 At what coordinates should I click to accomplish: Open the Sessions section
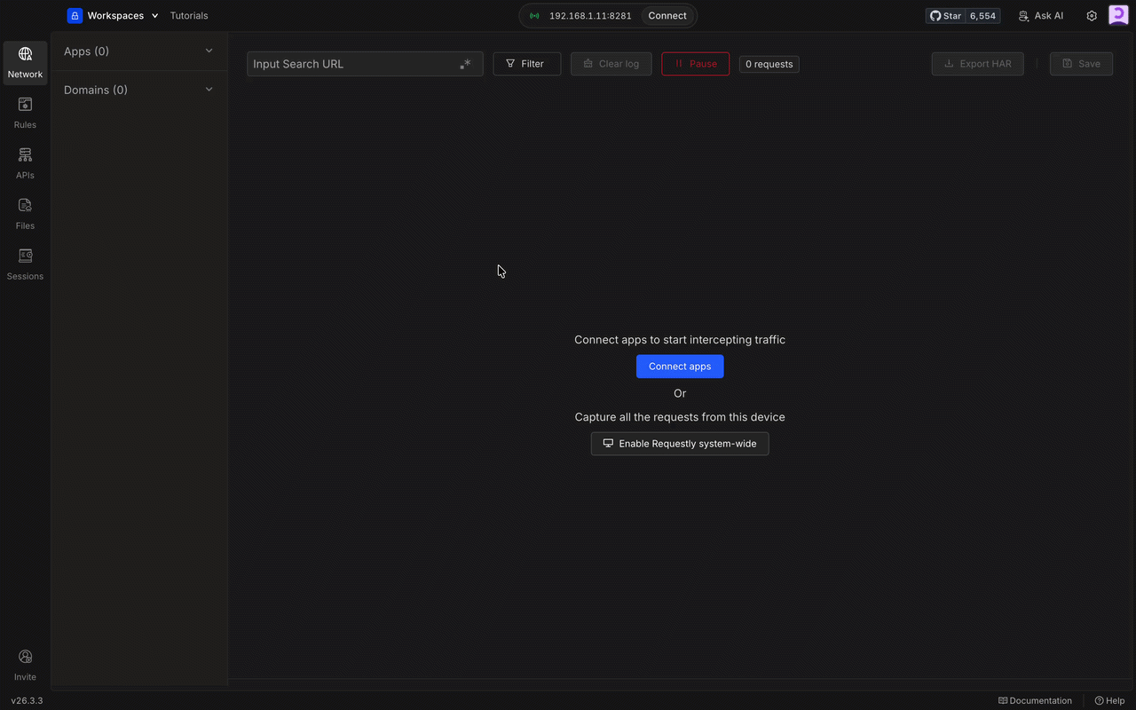tap(25, 265)
